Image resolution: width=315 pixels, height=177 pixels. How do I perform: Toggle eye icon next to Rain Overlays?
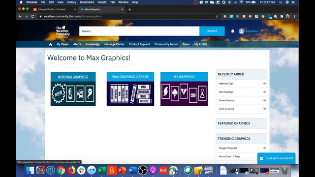(264, 92)
